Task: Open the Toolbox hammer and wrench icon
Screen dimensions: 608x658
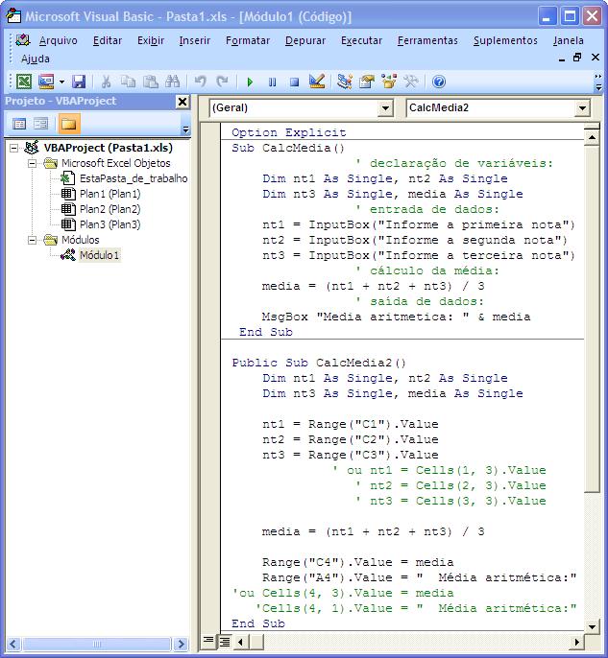Action: [x=411, y=82]
